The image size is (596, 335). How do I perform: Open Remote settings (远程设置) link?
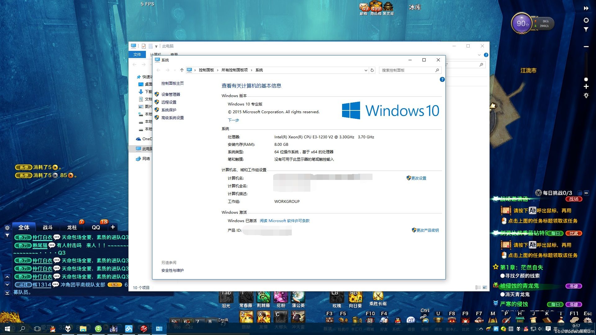[169, 102]
